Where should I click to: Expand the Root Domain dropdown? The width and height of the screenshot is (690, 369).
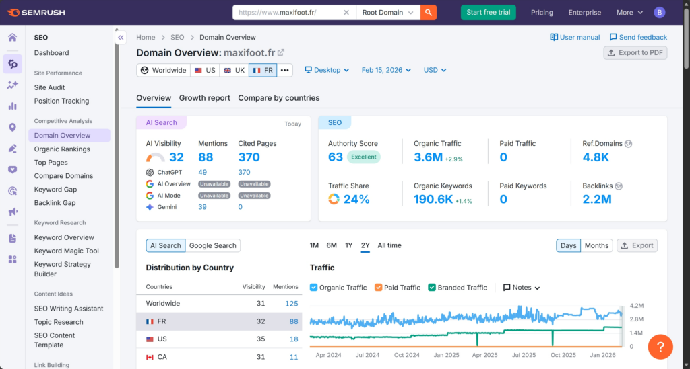point(387,12)
